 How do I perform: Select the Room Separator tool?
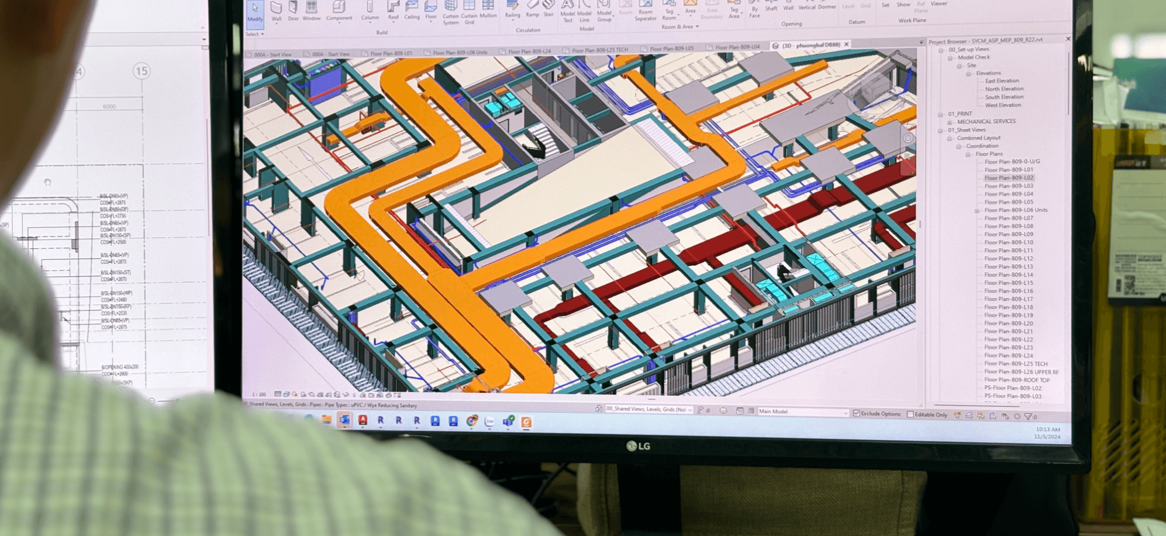[x=646, y=12]
